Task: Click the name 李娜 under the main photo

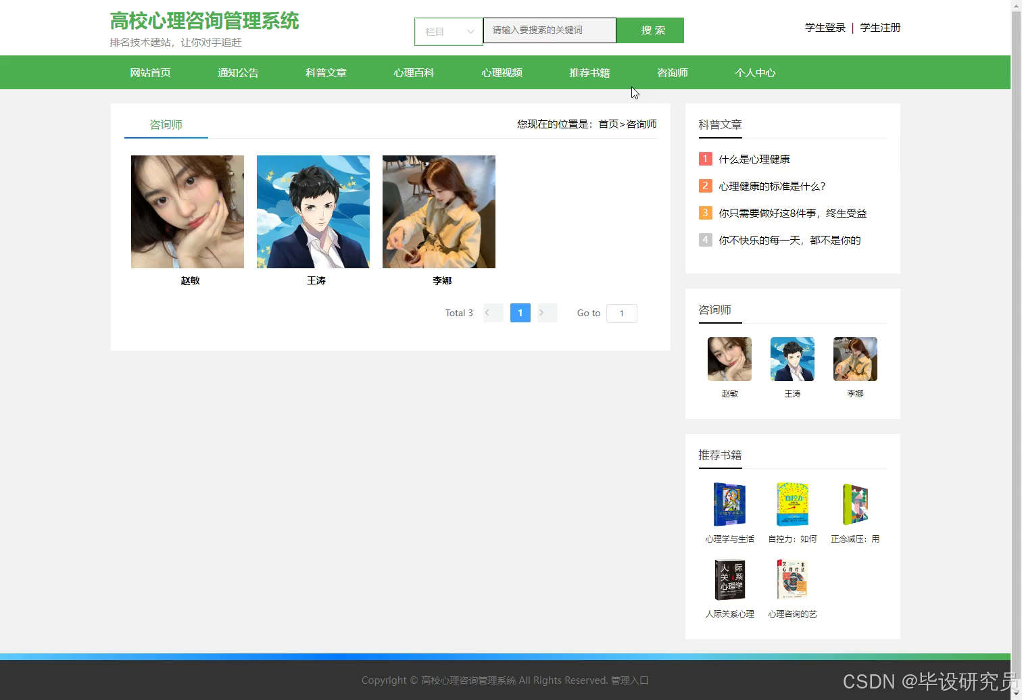Action: tap(441, 280)
